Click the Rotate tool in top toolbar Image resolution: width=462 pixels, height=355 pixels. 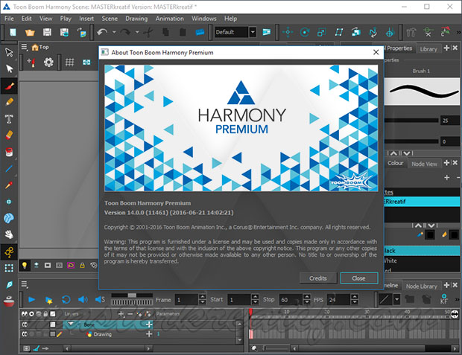pyautogui.click(x=304, y=32)
